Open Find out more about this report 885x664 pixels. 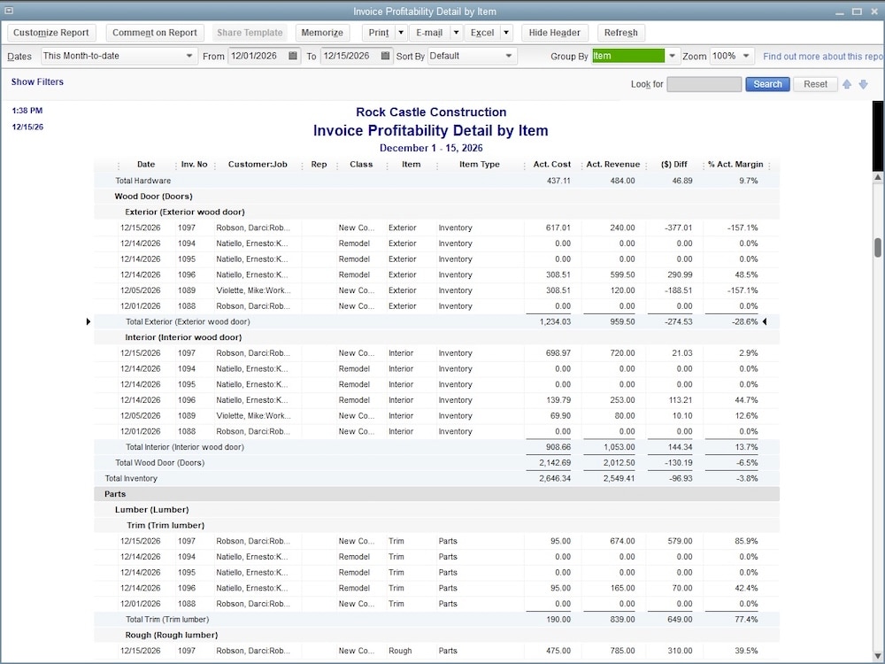pos(820,55)
